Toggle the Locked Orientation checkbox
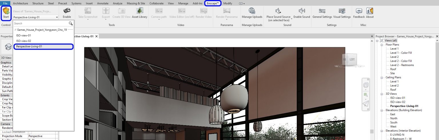This screenshot has height=140, width=439. pos(31,132)
